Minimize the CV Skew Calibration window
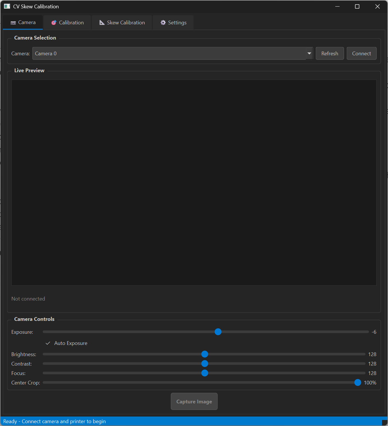 (337, 6)
